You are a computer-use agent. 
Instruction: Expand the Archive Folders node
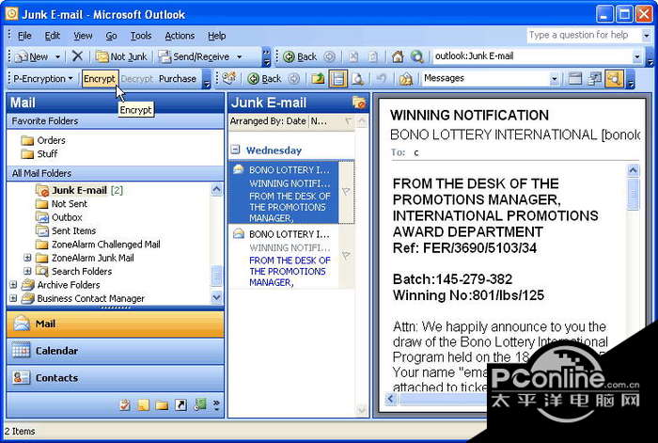[13, 285]
